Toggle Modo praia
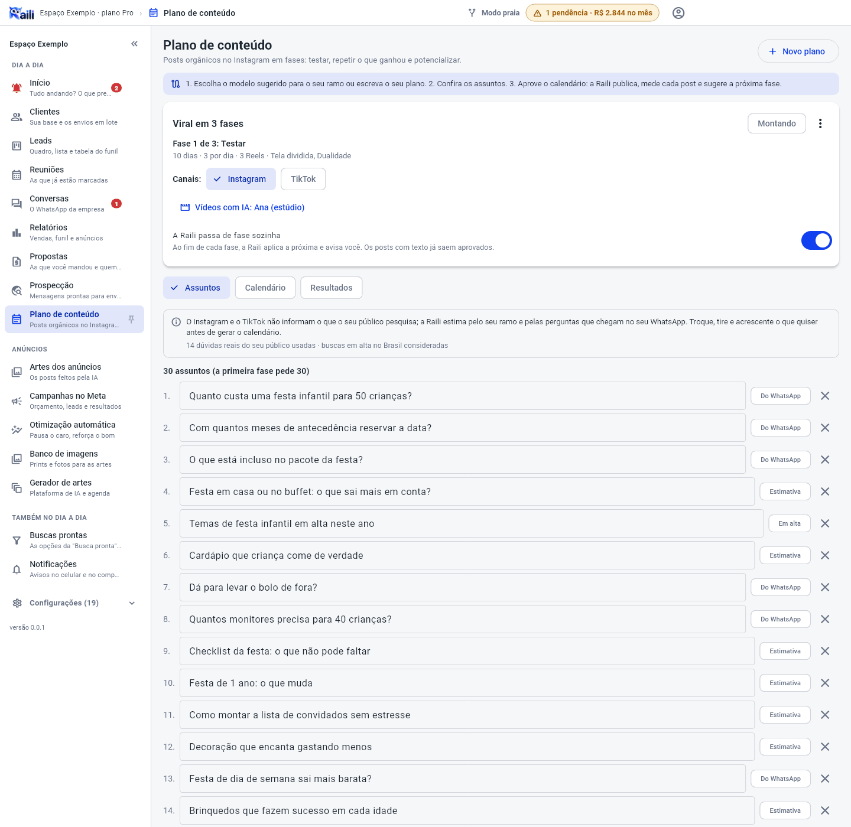This screenshot has width=851, height=827. click(x=494, y=13)
